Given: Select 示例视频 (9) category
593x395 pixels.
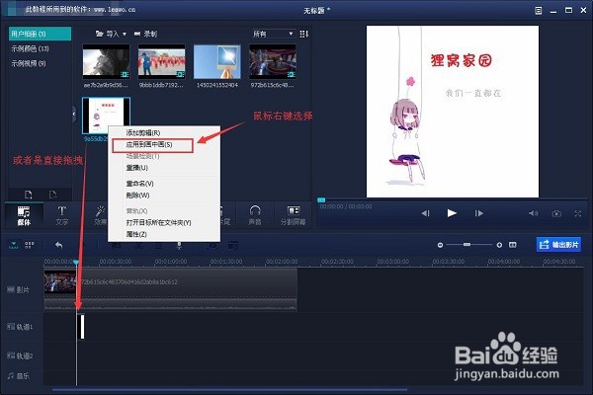Looking at the screenshot, I should (x=29, y=63).
